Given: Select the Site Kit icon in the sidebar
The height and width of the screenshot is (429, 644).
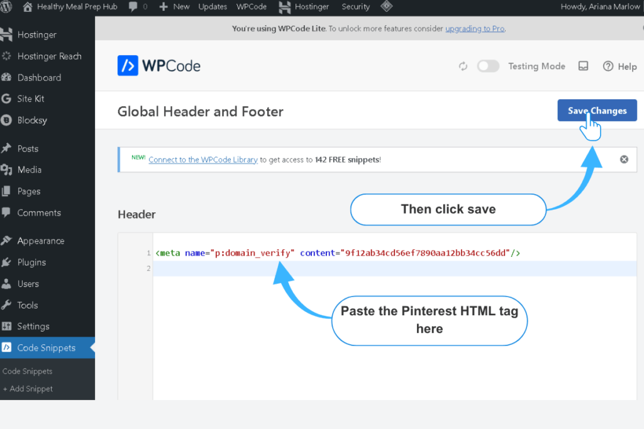Looking at the screenshot, I should 7,99.
